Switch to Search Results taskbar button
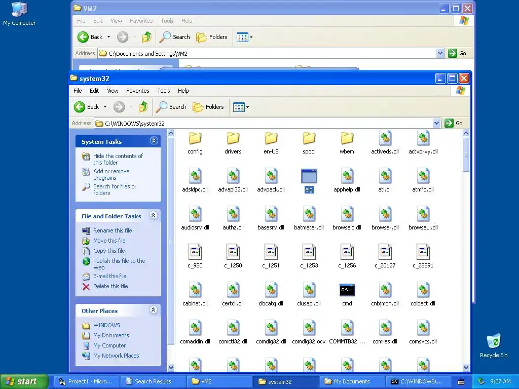 [x=153, y=381]
